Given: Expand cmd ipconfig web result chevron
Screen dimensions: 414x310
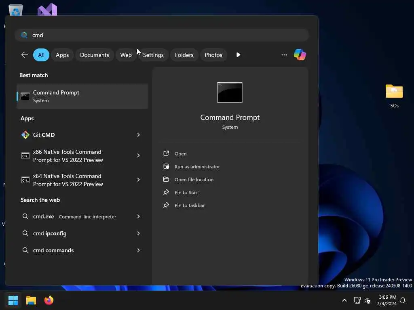Looking at the screenshot, I should click(138, 233).
